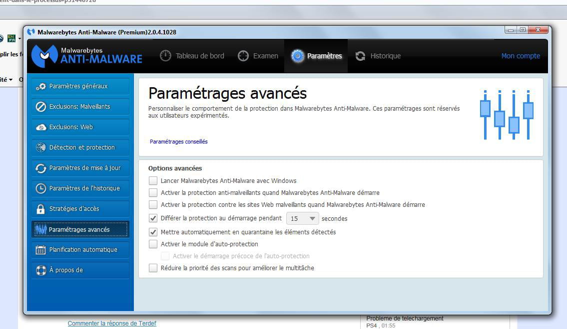The height and width of the screenshot is (329, 567).
Task: Click the Tableau de bord gauge icon
Action: [165, 55]
